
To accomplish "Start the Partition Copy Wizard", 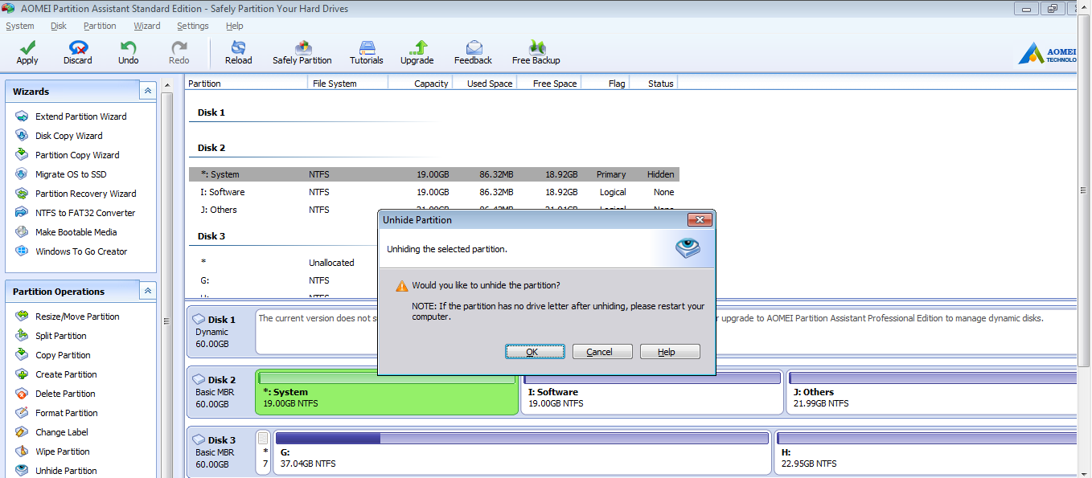I will [x=77, y=155].
